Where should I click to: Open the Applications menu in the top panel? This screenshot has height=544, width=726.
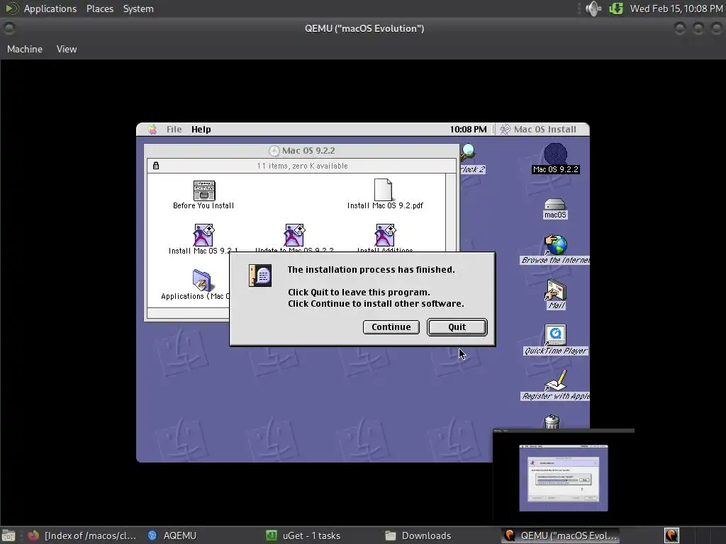click(50, 8)
